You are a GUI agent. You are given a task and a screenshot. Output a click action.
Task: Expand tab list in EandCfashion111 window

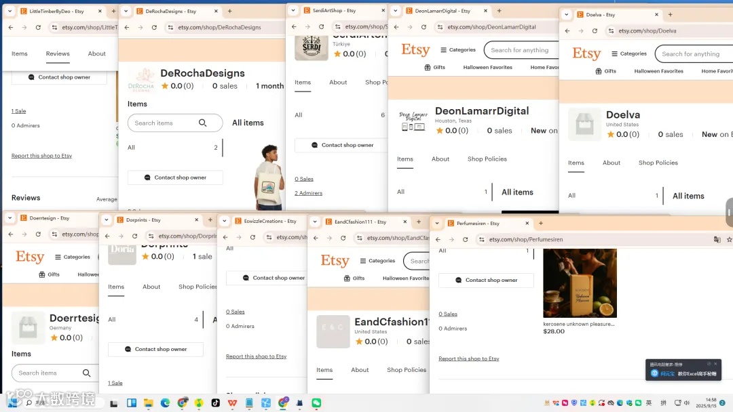(315, 222)
